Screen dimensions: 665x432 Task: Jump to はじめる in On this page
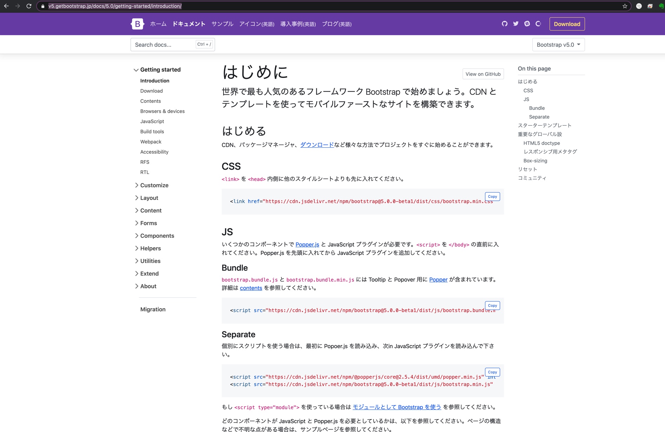pos(528,82)
